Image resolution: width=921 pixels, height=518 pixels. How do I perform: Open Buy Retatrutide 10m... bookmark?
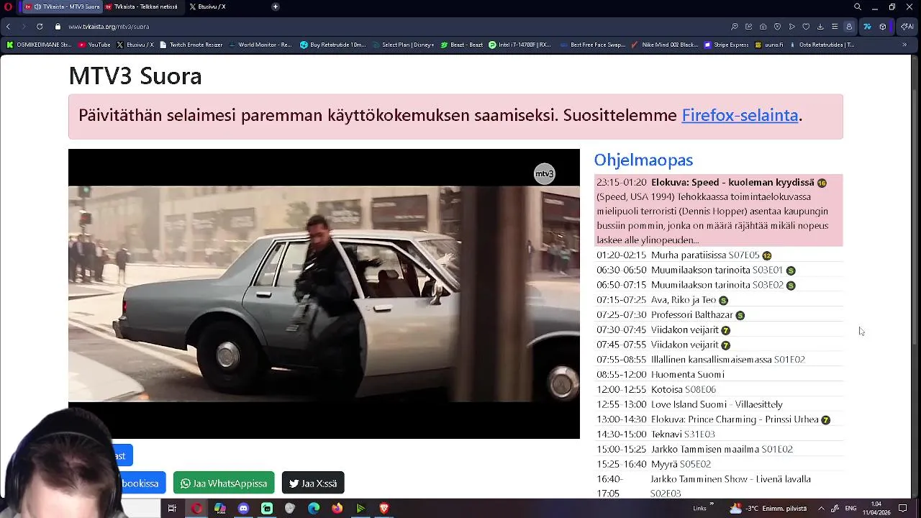333,45
